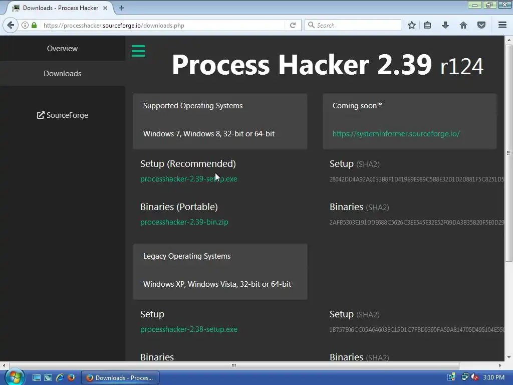The width and height of the screenshot is (513, 385).
Task: Open the Overview sidebar item
Action: pyautogui.click(x=63, y=49)
